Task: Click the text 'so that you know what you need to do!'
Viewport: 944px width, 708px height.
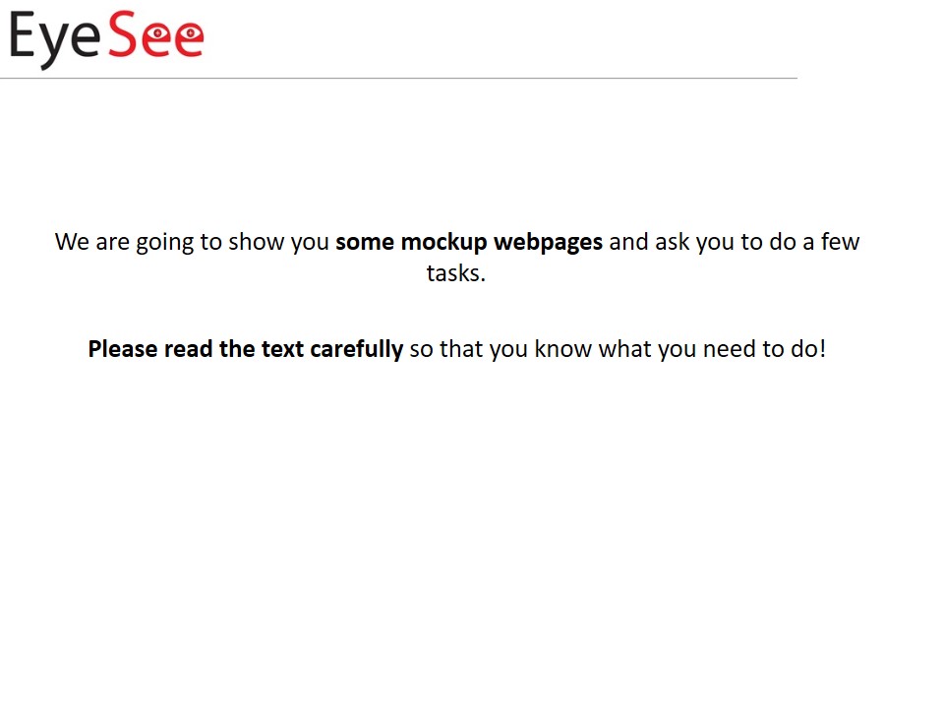Action: pos(618,349)
